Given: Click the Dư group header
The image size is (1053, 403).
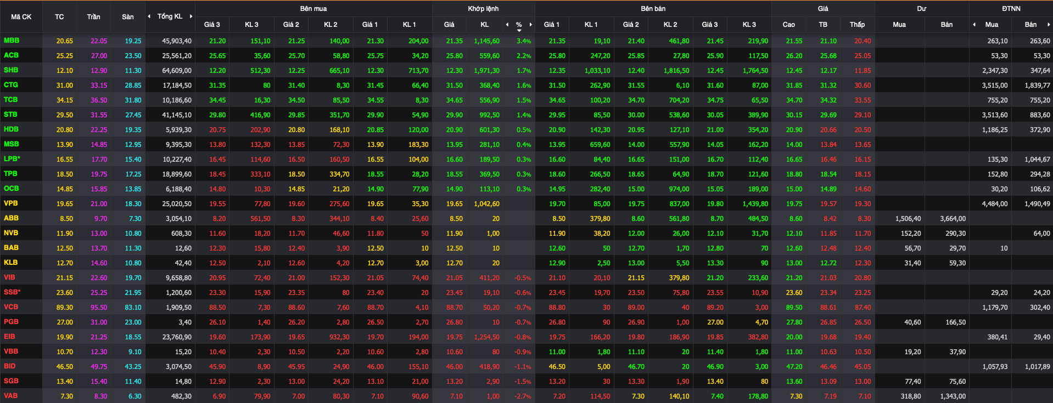Looking at the screenshot, I should (922, 9).
